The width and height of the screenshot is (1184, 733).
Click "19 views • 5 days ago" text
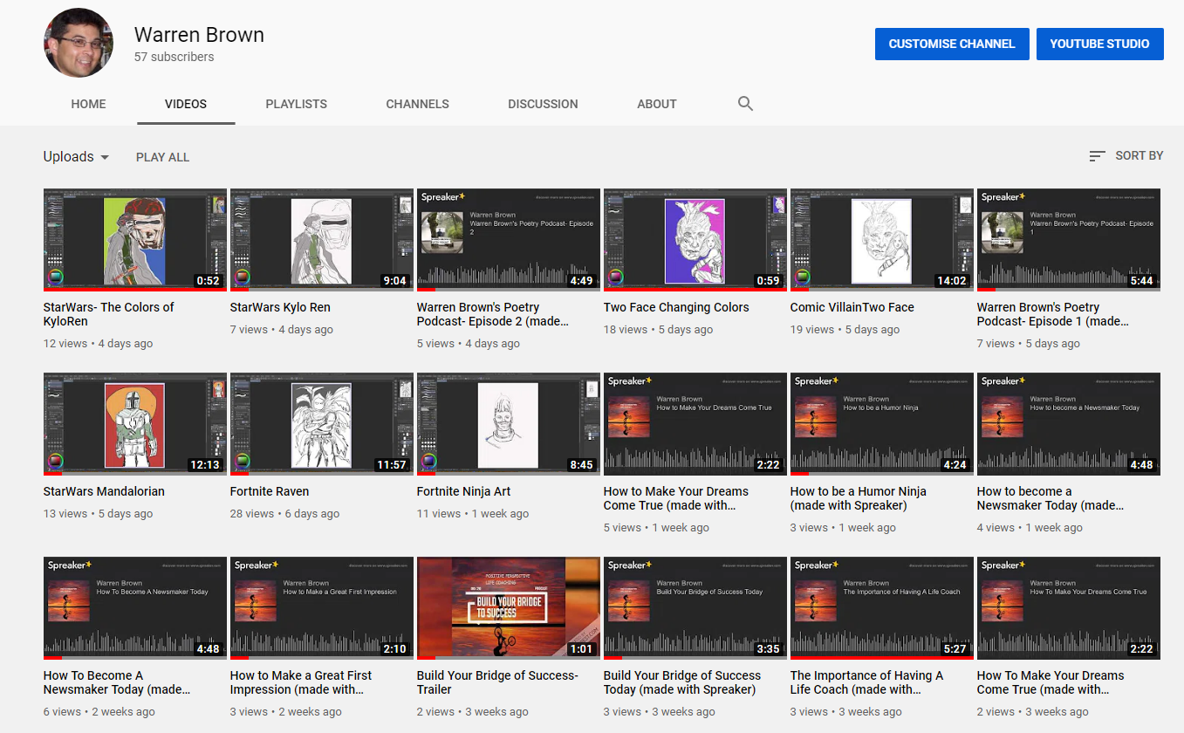click(845, 330)
